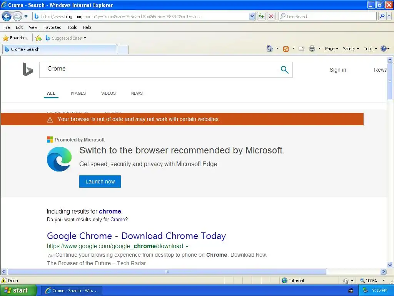The height and width of the screenshot is (296, 394).
Task: Open the Tools command bar menu
Action: 370,49
